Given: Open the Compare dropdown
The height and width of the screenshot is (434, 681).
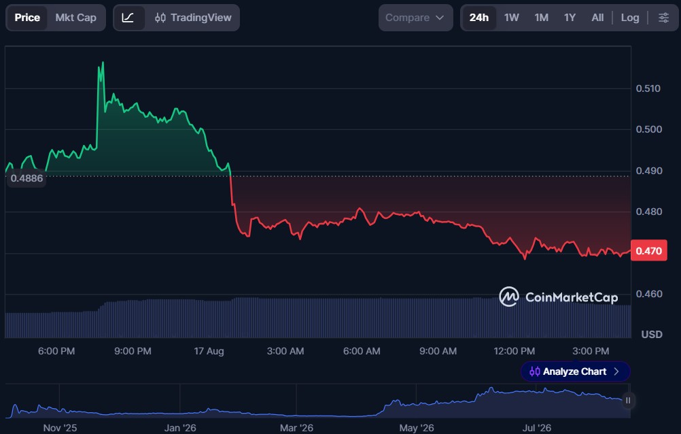Looking at the screenshot, I should [415, 18].
